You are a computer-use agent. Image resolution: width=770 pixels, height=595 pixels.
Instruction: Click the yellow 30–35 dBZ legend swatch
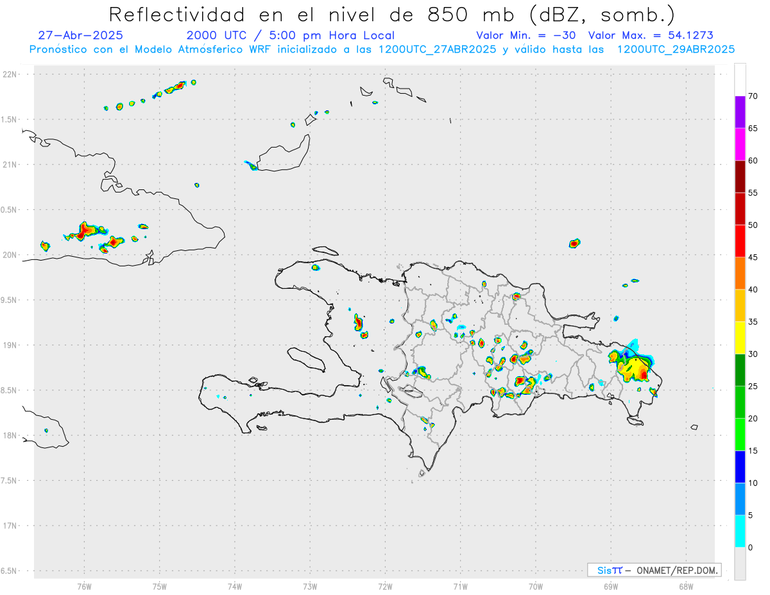(x=740, y=338)
